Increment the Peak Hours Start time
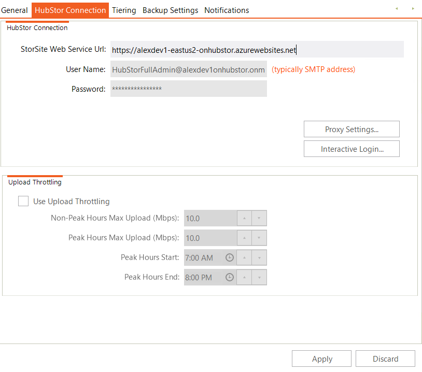The image size is (422, 372). pos(244,257)
